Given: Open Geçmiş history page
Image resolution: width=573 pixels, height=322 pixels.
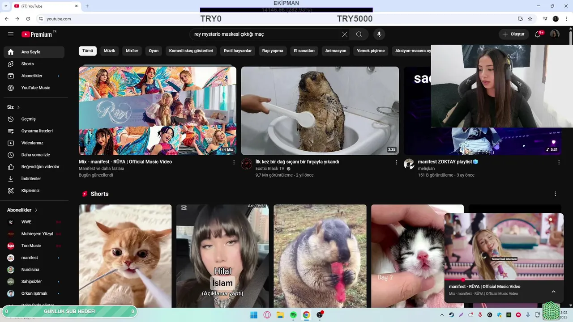Looking at the screenshot, I should [x=34, y=119].
